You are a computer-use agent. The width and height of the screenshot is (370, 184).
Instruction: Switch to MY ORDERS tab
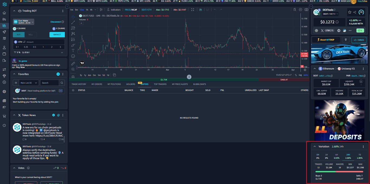click(x=97, y=84)
